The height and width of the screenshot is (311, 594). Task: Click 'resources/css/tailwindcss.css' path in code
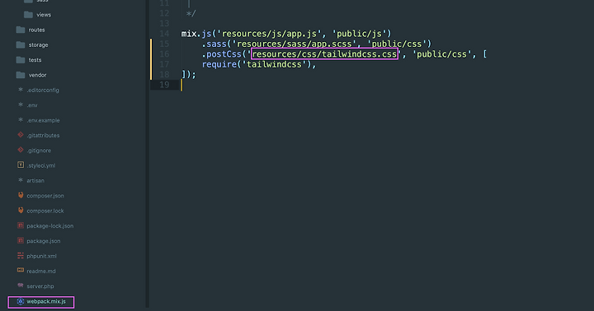[324, 54]
